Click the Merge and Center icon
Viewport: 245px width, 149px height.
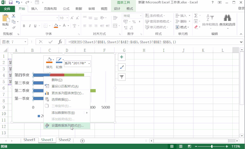click(x=115, y=26)
